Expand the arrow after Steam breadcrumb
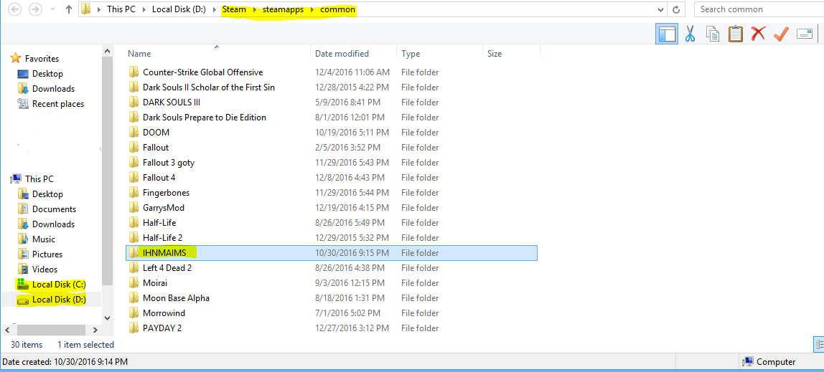 (x=254, y=10)
